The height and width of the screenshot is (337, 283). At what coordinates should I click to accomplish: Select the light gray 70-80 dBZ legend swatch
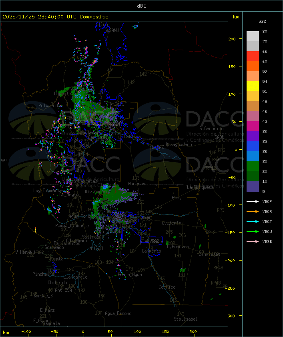pos(253,36)
